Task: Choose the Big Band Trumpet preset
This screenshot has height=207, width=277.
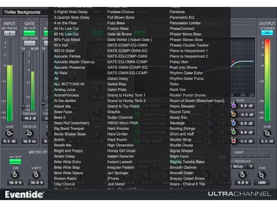Action: (x=69, y=129)
